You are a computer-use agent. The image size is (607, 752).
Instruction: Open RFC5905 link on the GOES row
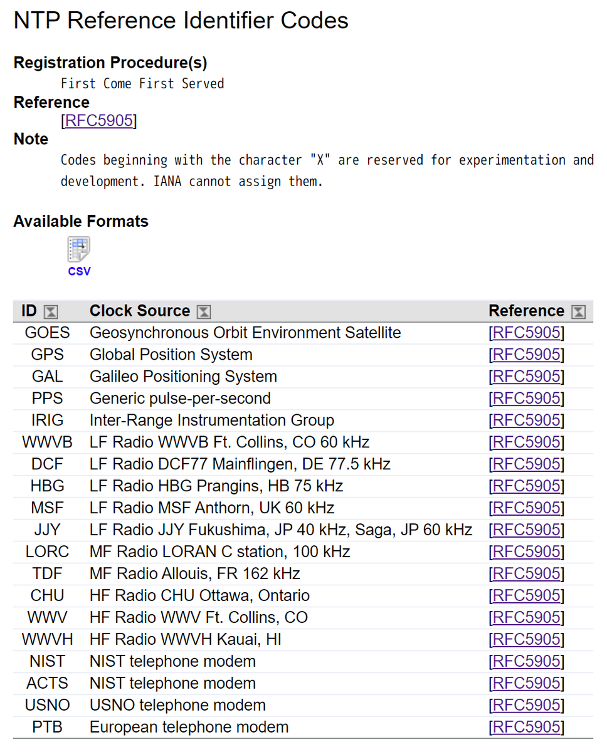pyautogui.click(x=526, y=333)
